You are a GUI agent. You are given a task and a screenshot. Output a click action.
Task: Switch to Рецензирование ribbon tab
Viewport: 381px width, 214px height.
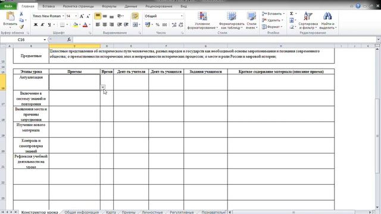coord(159,6)
